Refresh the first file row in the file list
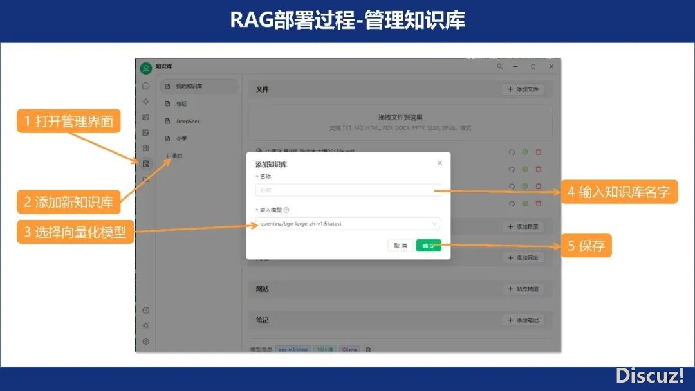This screenshot has width=695, height=391. (x=512, y=152)
